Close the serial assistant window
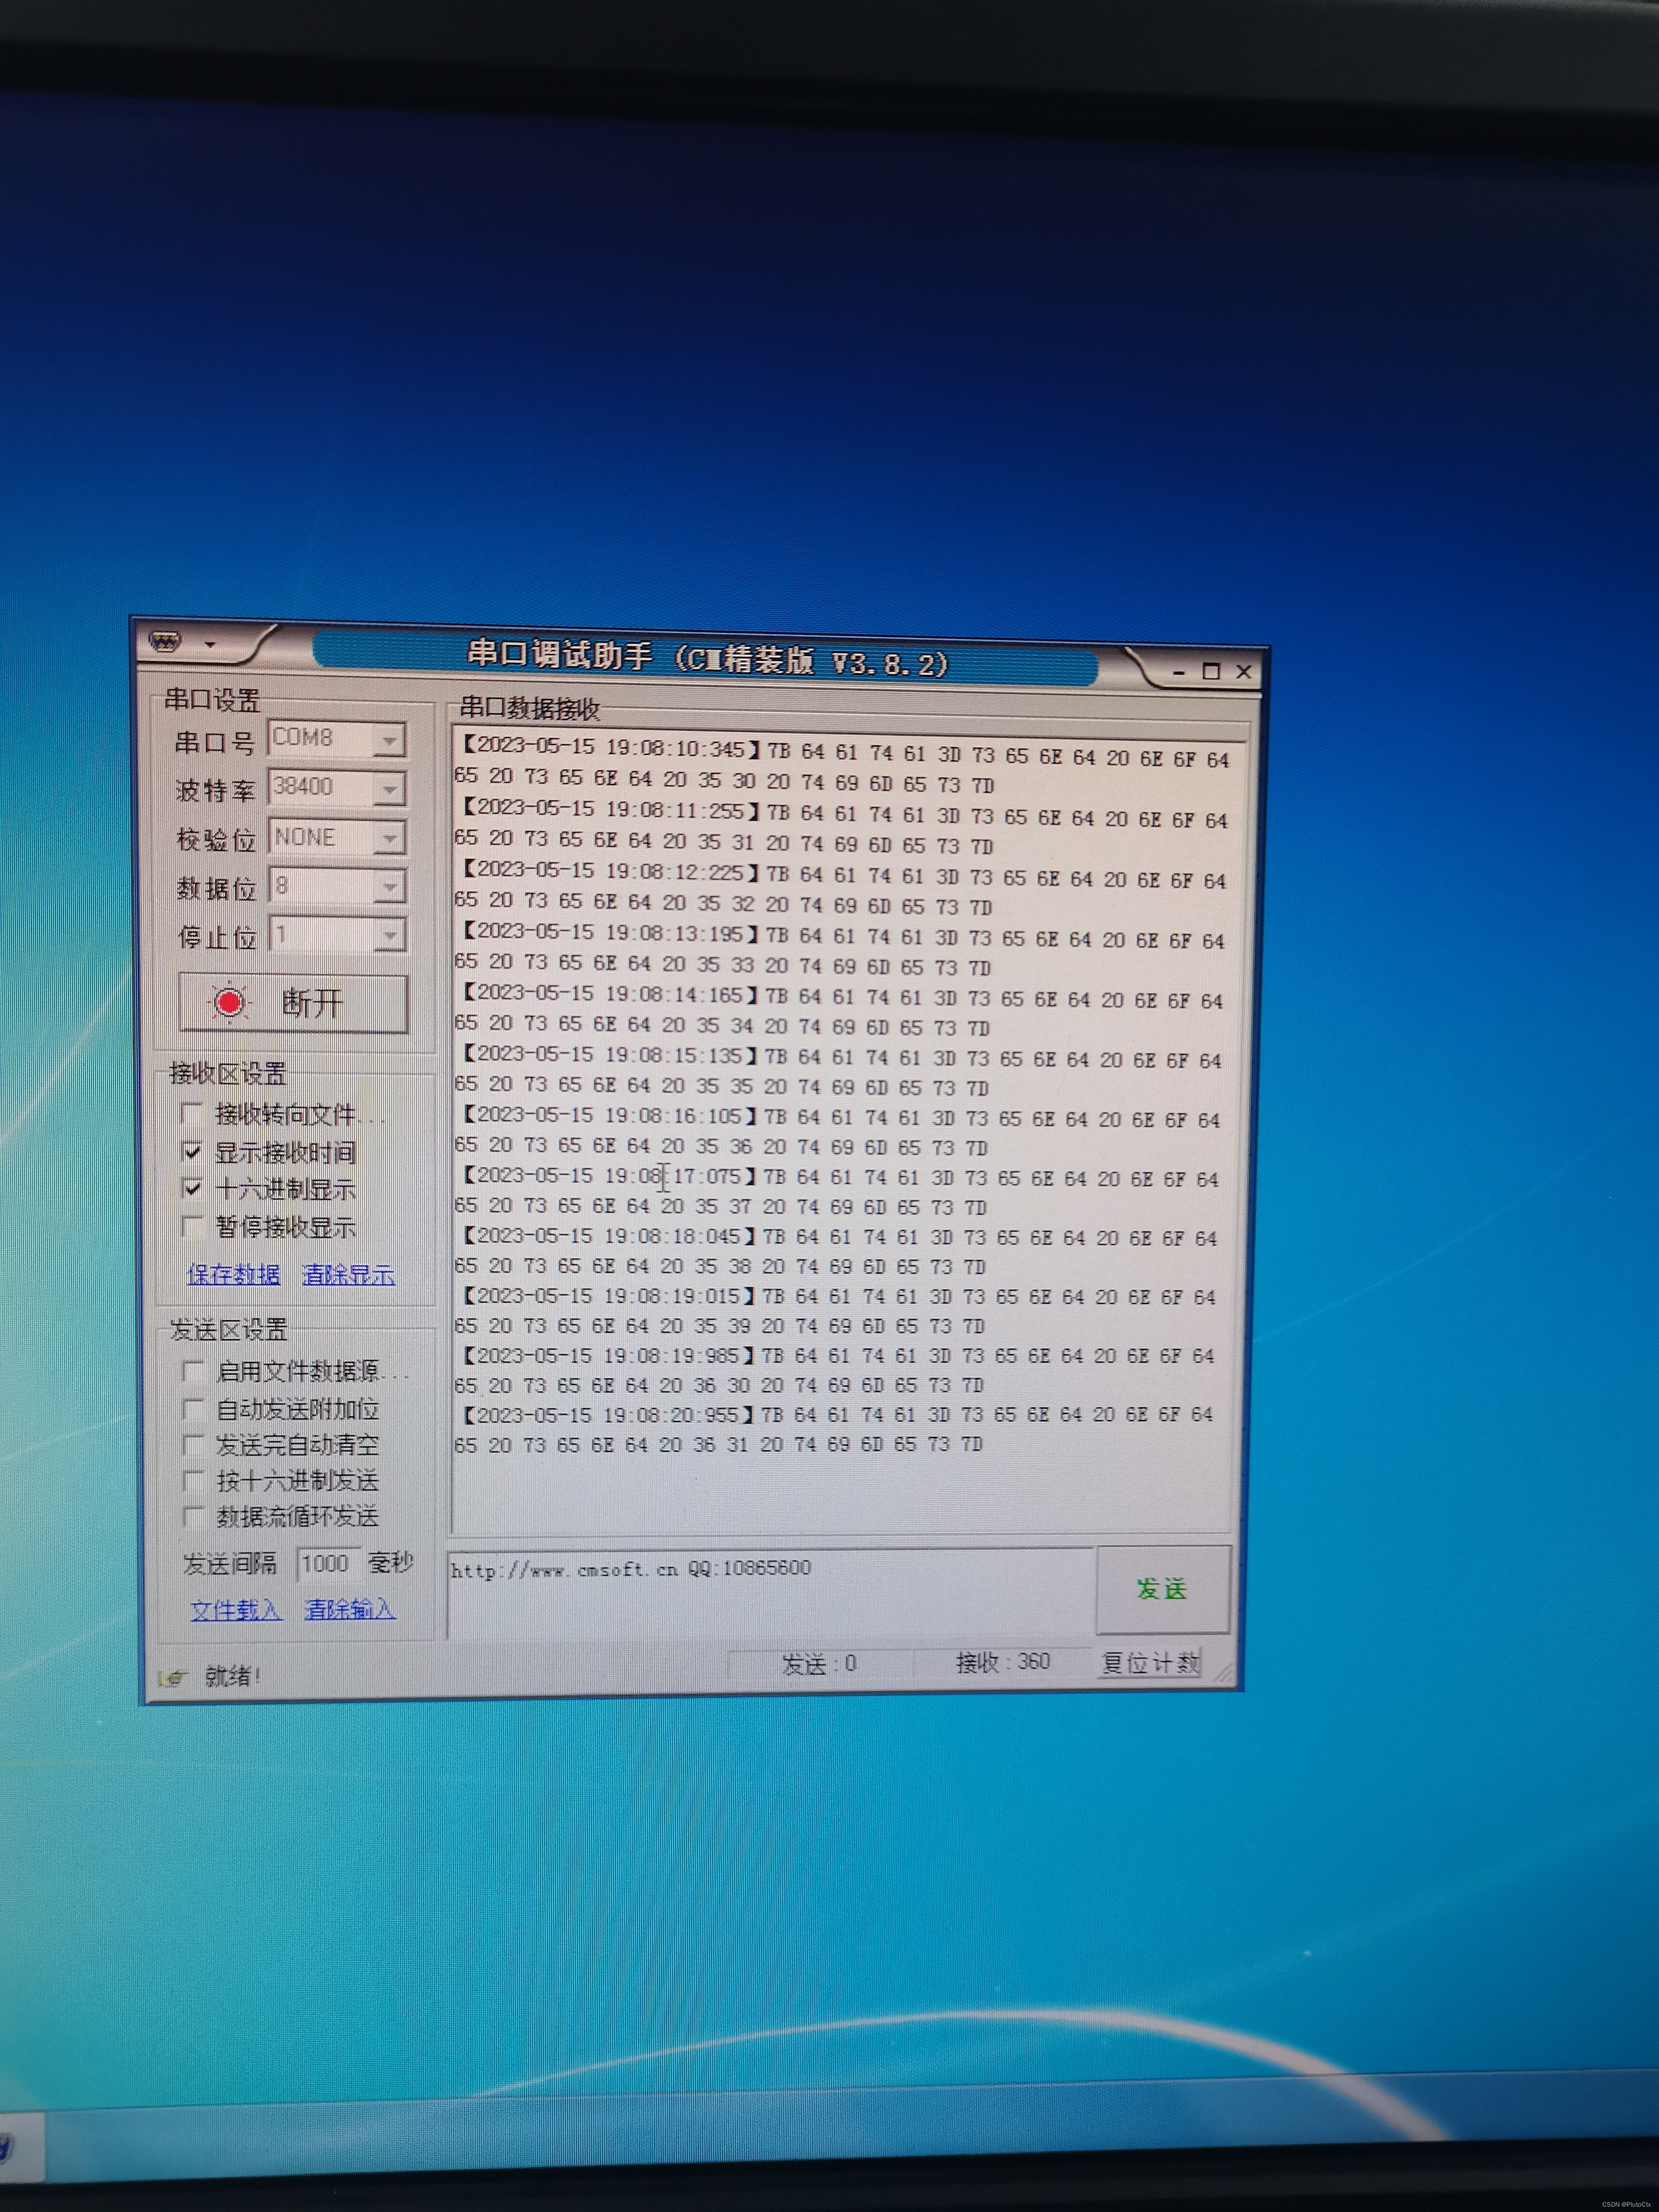1659x2212 pixels. pos(1244,672)
